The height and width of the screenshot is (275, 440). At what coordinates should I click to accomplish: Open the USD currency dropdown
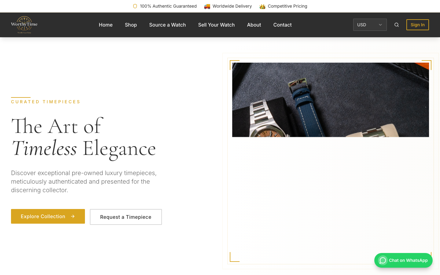pos(370,25)
